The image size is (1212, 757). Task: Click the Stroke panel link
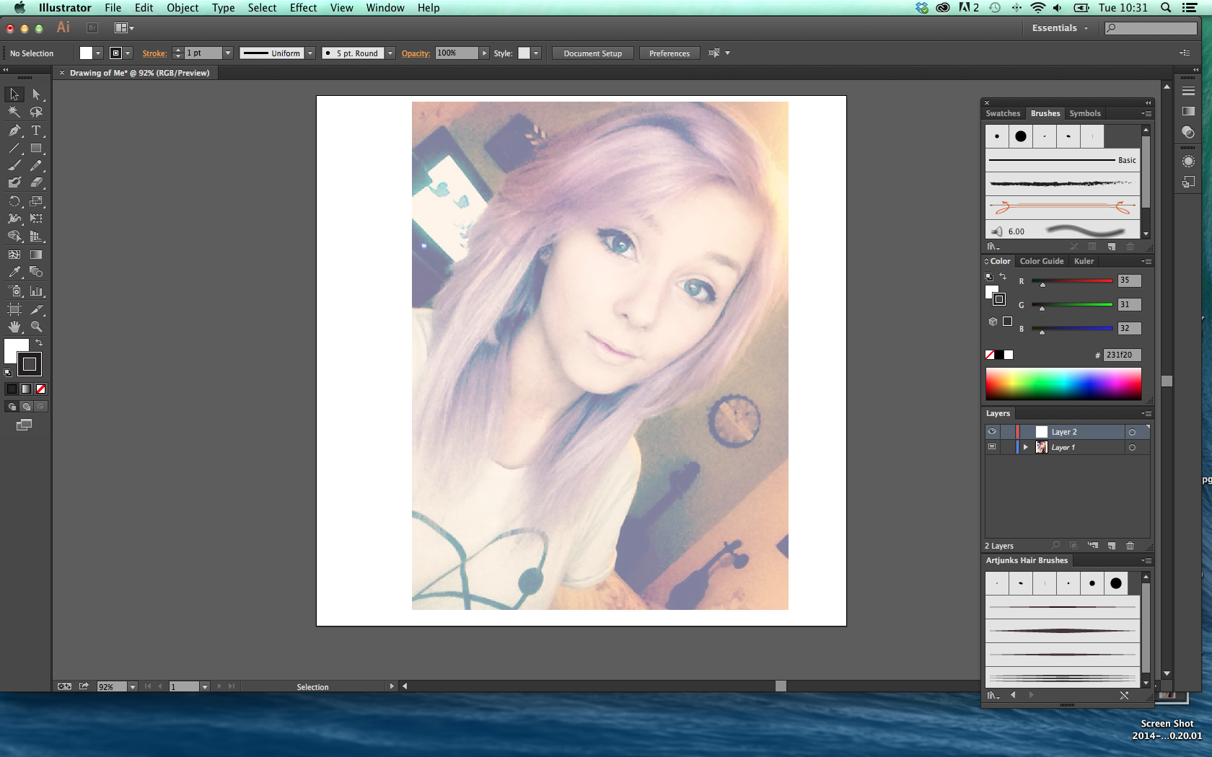154,53
